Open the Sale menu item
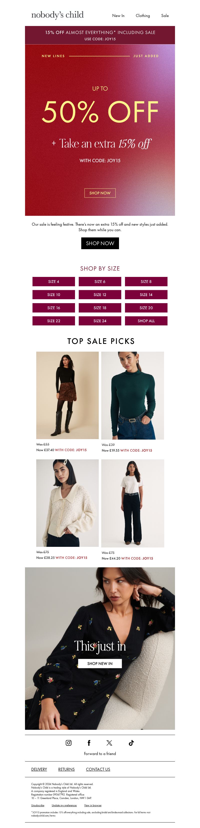This screenshot has width=200, height=828. point(165,15)
